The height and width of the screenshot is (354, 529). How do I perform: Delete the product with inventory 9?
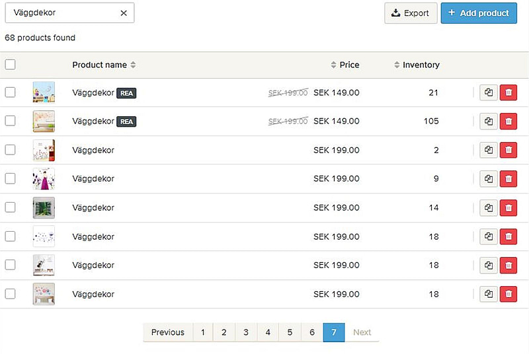[509, 179]
